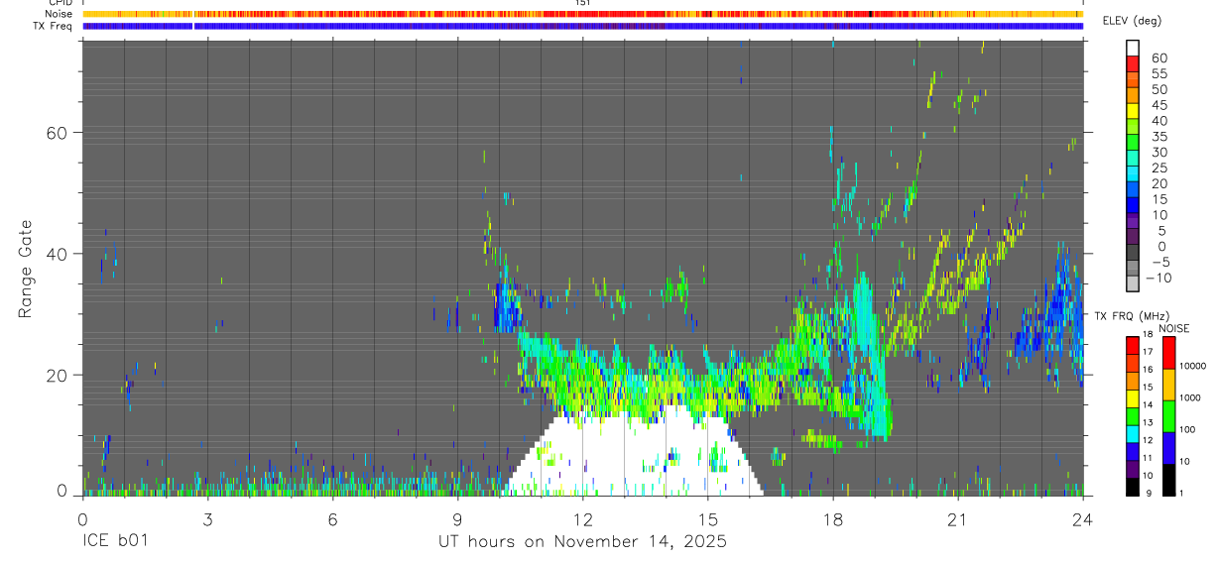Click Range Gate tick label '60'
Viewport: 1218px width, 562px height.
(x=59, y=132)
